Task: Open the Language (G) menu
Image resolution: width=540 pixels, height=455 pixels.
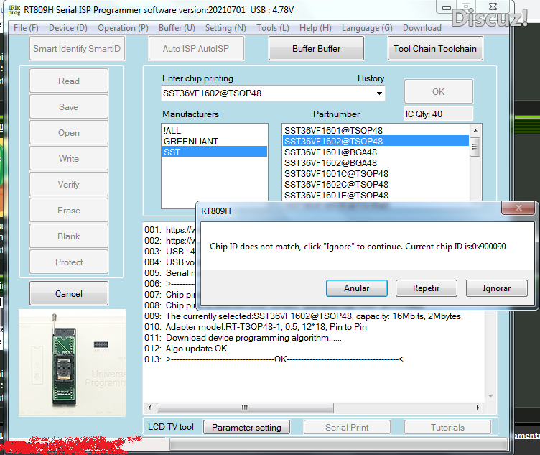Action: (x=367, y=28)
